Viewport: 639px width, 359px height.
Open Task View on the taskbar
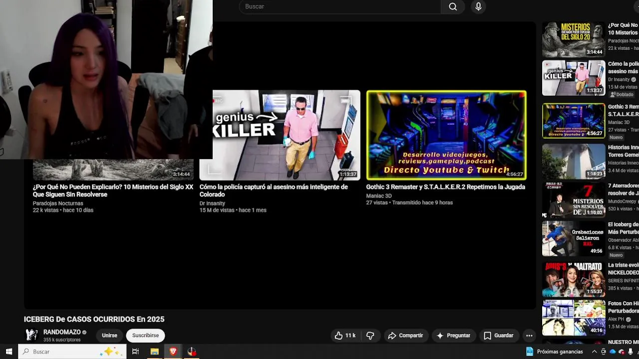135,352
